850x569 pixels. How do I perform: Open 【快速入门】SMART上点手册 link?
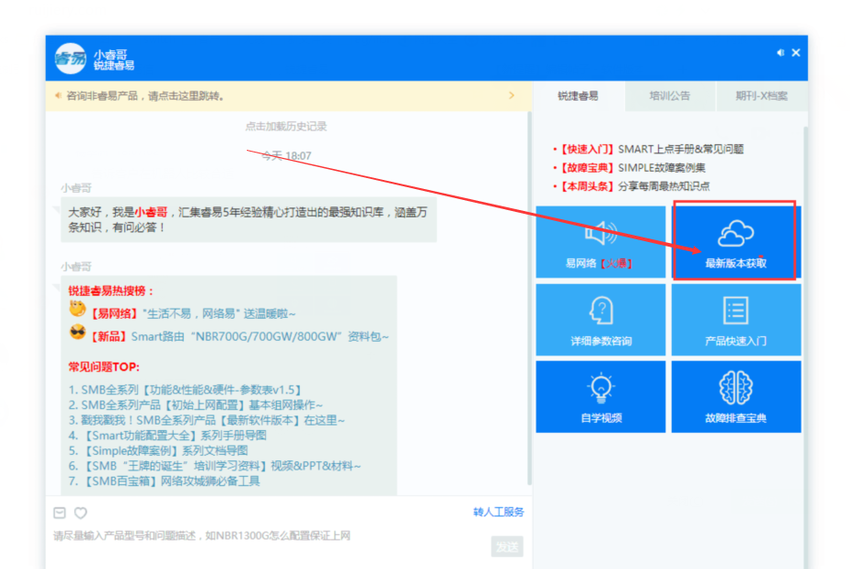pos(651,149)
